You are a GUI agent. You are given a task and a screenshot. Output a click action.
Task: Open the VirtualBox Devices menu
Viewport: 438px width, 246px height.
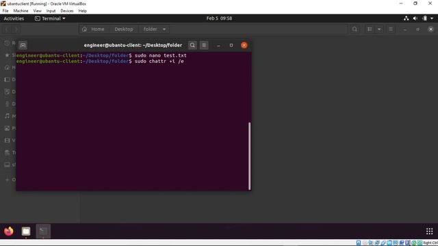pyautogui.click(x=67, y=11)
